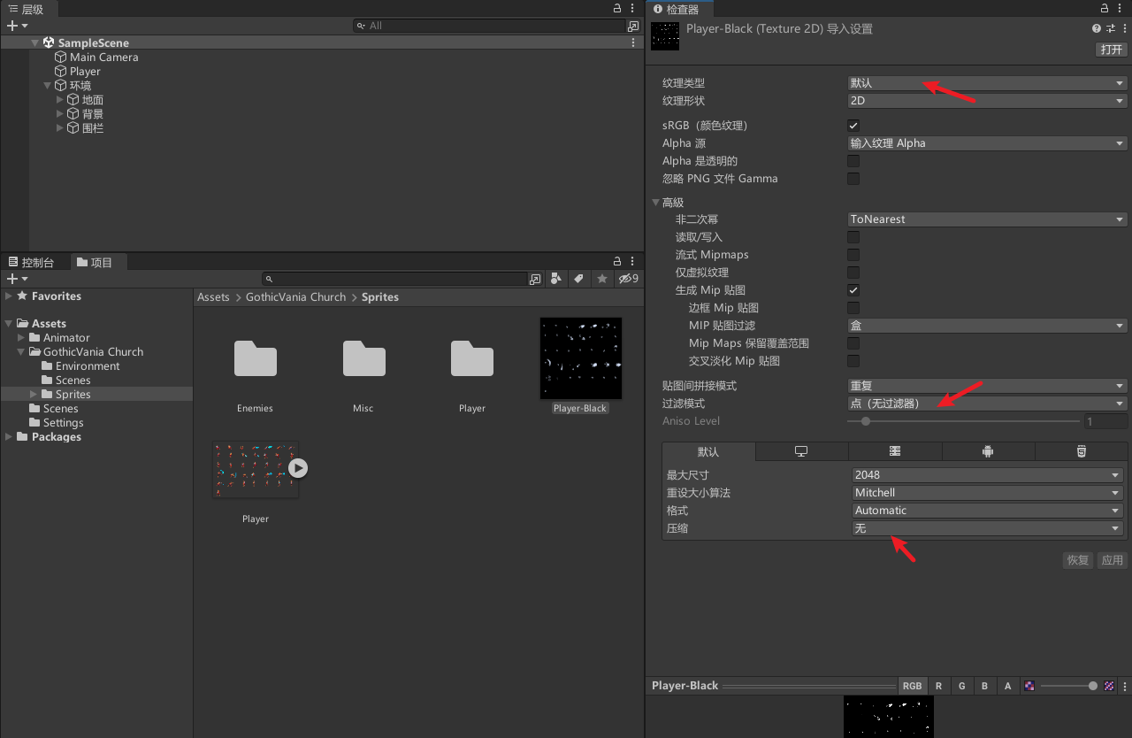The height and width of the screenshot is (738, 1132).
Task: Open 过滤模式 dropdown
Action: click(x=987, y=404)
